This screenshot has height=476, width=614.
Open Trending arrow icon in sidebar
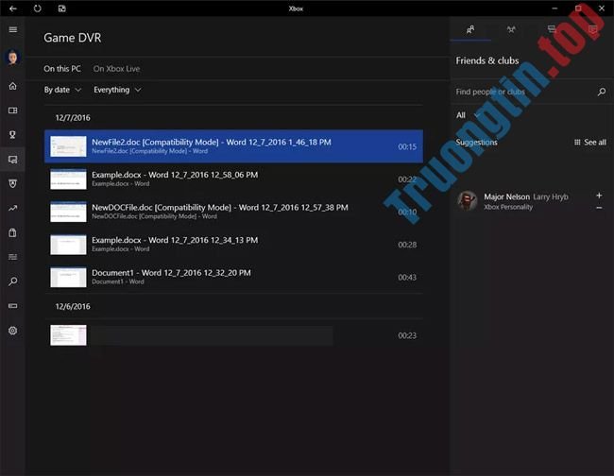(13, 208)
